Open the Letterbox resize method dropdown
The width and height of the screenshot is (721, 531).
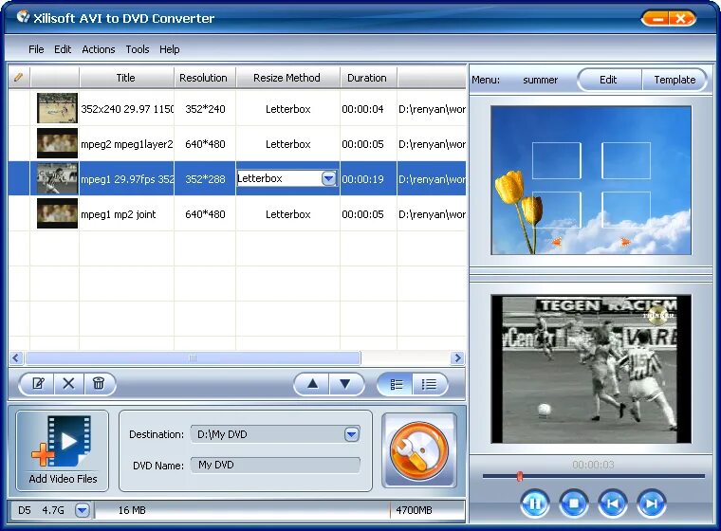pyautogui.click(x=329, y=178)
